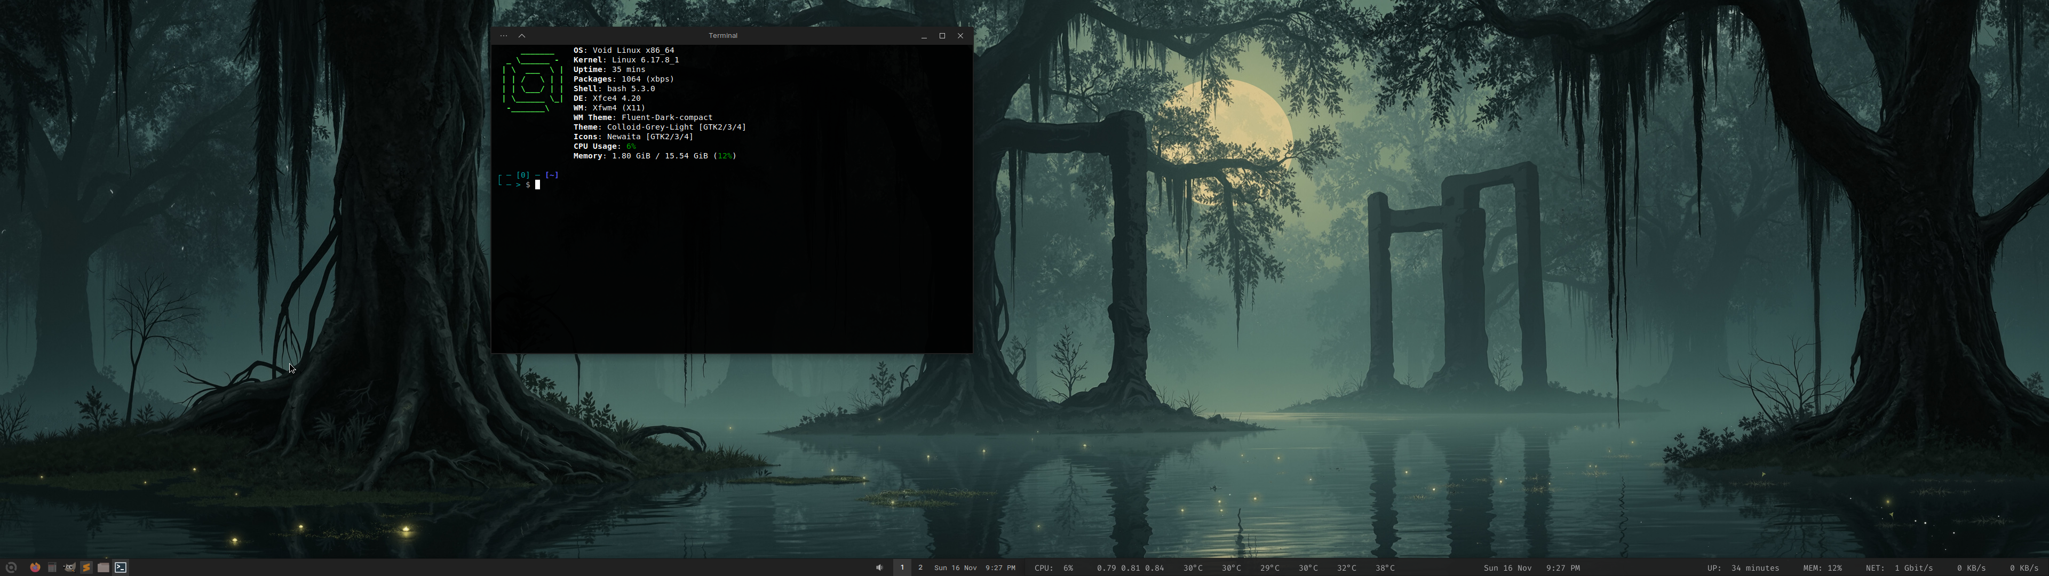Maximize the Terminal window
Image resolution: width=2049 pixels, height=576 pixels.
[x=942, y=36]
